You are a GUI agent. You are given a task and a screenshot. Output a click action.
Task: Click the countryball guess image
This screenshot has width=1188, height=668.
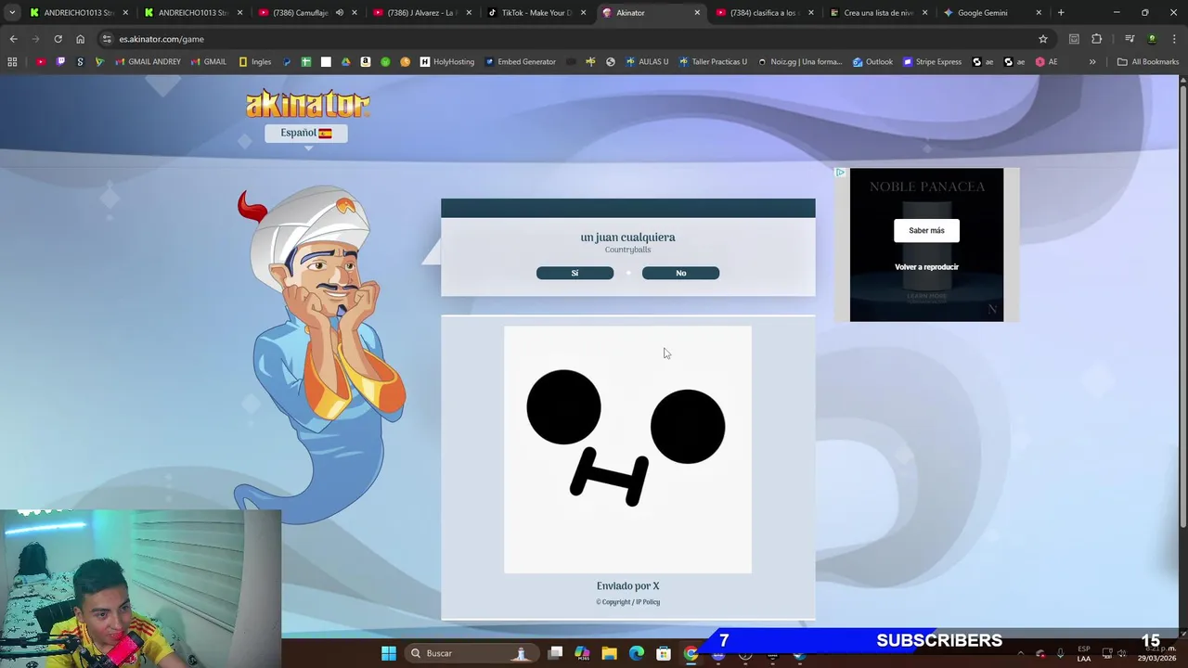(x=627, y=449)
